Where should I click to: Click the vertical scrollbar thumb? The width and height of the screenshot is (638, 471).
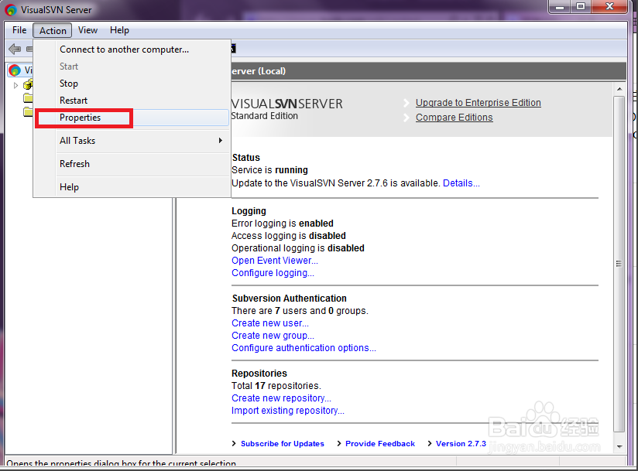click(619, 265)
